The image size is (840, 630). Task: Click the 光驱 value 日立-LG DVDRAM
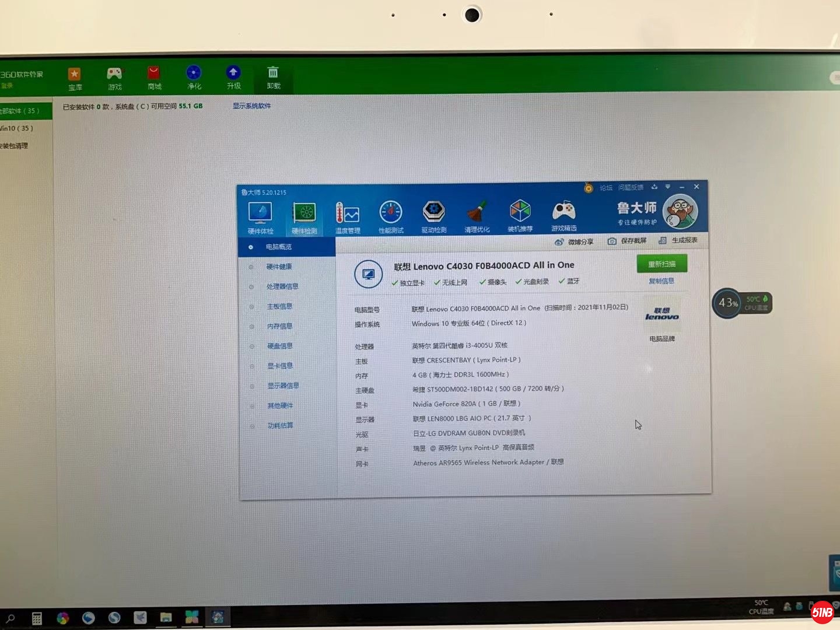tap(469, 433)
